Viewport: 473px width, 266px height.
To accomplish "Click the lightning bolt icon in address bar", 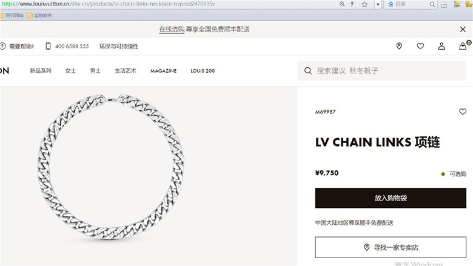I will 352,4.
